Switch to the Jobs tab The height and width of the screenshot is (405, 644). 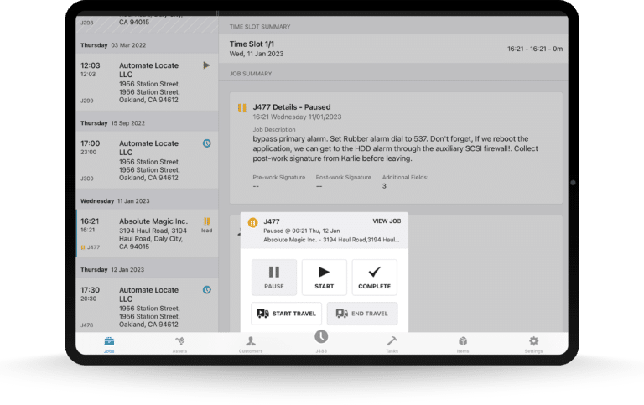[x=109, y=344]
